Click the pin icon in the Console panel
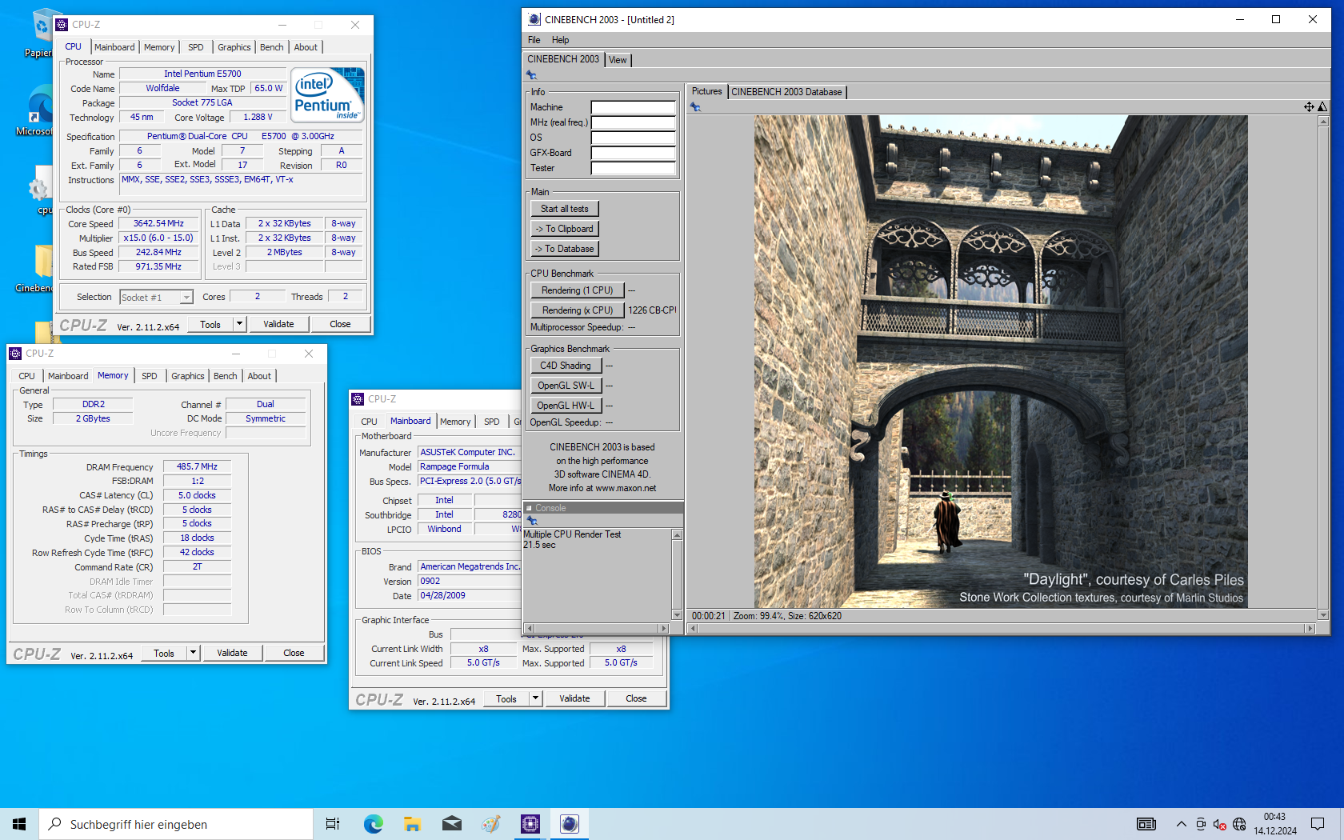 [532, 521]
